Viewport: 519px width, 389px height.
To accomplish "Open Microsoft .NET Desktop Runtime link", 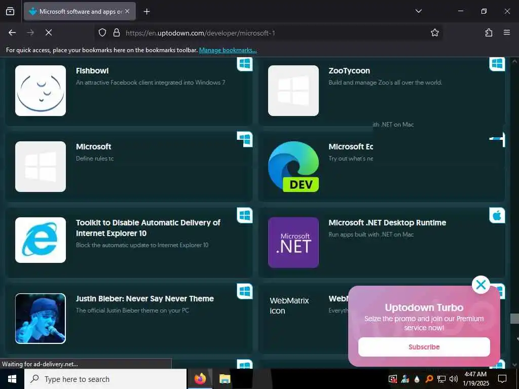I will [x=387, y=223].
